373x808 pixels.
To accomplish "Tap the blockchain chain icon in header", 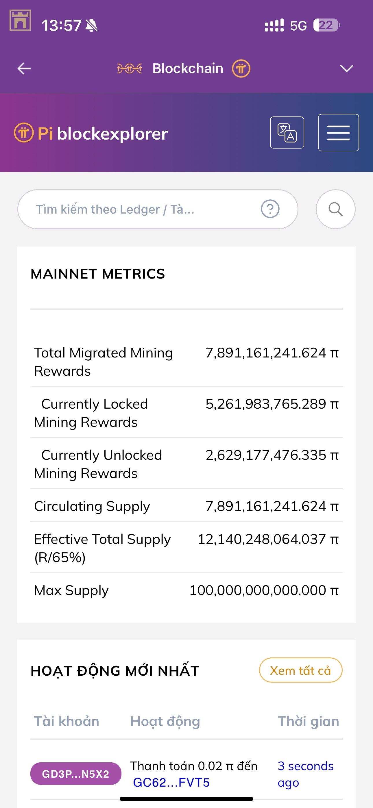I will (x=129, y=68).
